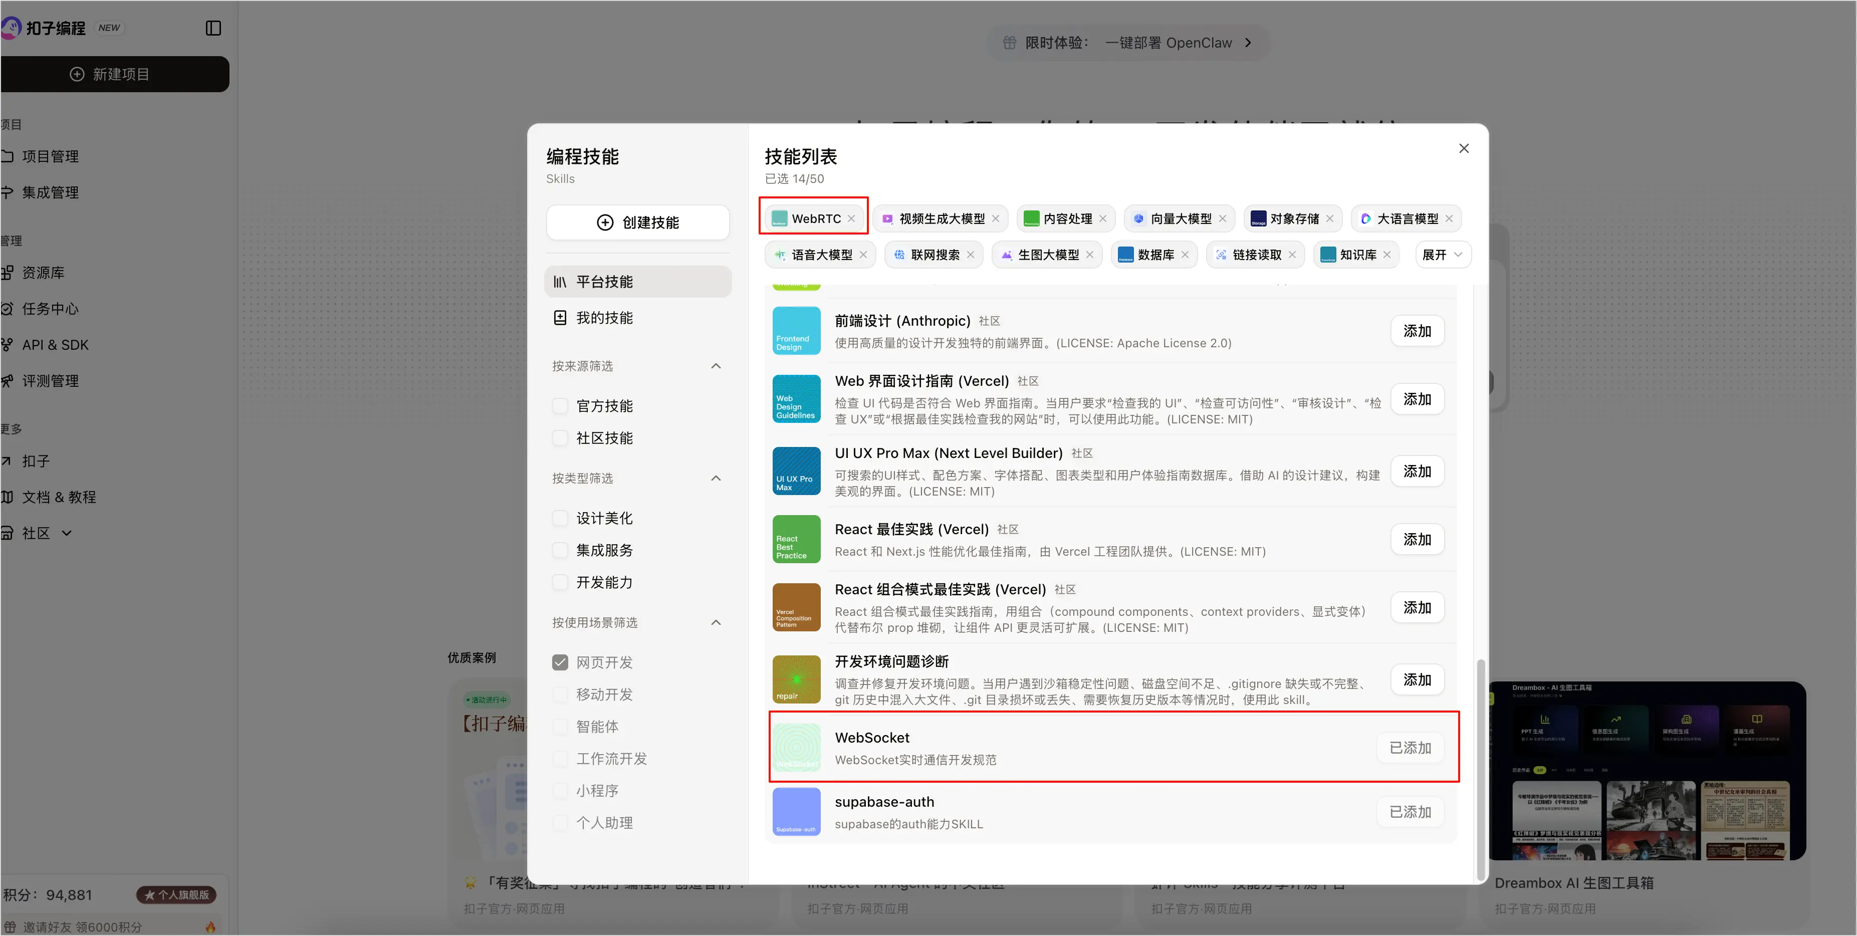Remove the 知识库 skill tag
The width and height of the screenshot is (1857, 936).
[1387, 255]
